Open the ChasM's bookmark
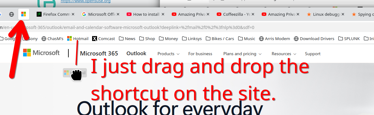This screenshot has height=115, width=374. [x=52, y=39]
